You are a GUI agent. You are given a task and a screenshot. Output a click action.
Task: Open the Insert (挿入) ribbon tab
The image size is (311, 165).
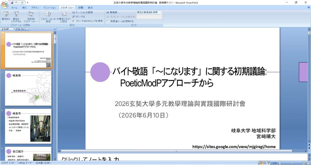point(24,8)
